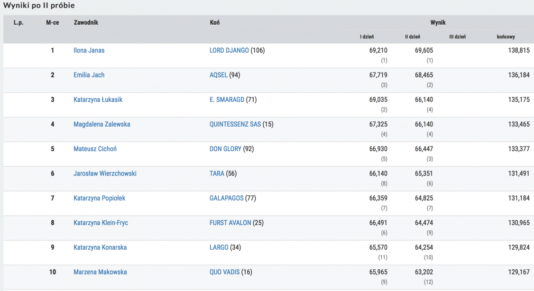
Task: Open Katarzyna Łukasik rider page
Action: (98, 100)
